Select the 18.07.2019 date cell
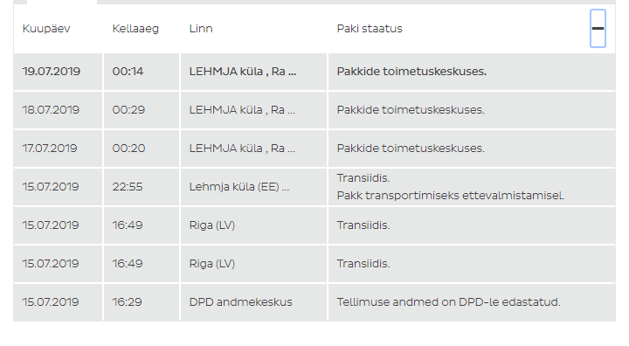Screen dimensions: 629x346 click(51, 110)
